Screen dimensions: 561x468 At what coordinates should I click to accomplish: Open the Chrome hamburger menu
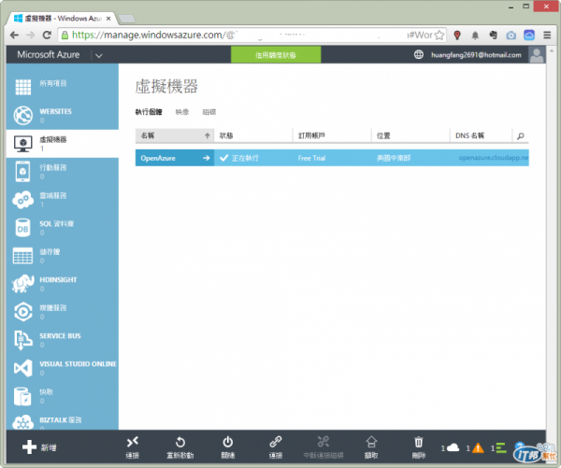coord(547,35)
